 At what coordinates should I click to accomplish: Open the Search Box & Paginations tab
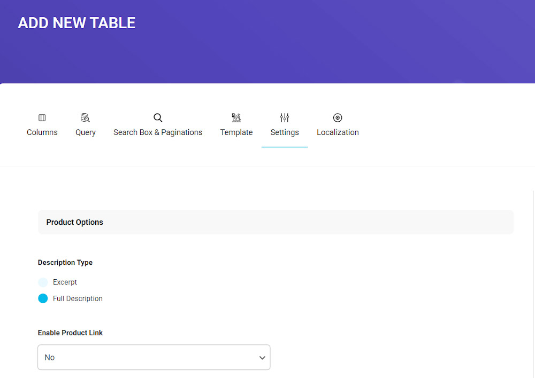(158, 132)
